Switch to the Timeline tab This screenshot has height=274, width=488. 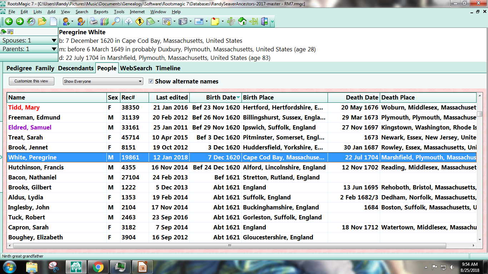(x=168, y=68)
